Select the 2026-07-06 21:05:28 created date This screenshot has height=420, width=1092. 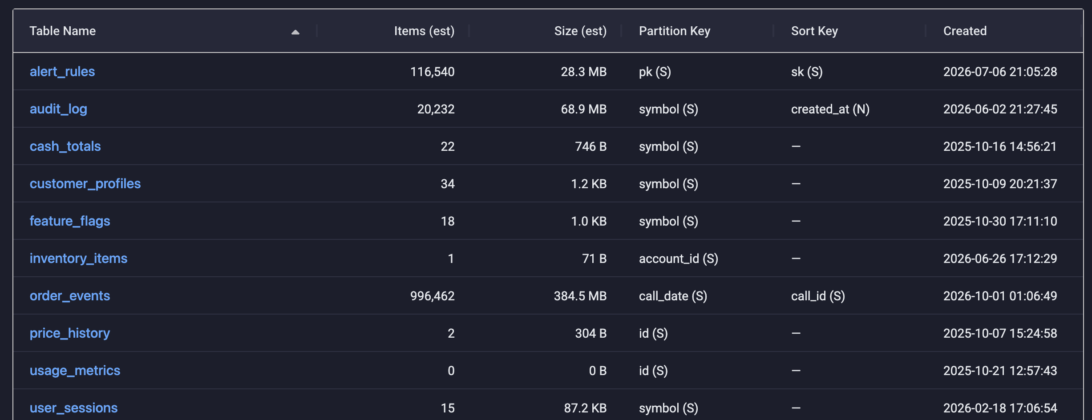pyautogui.click(x=1000, y=72)
